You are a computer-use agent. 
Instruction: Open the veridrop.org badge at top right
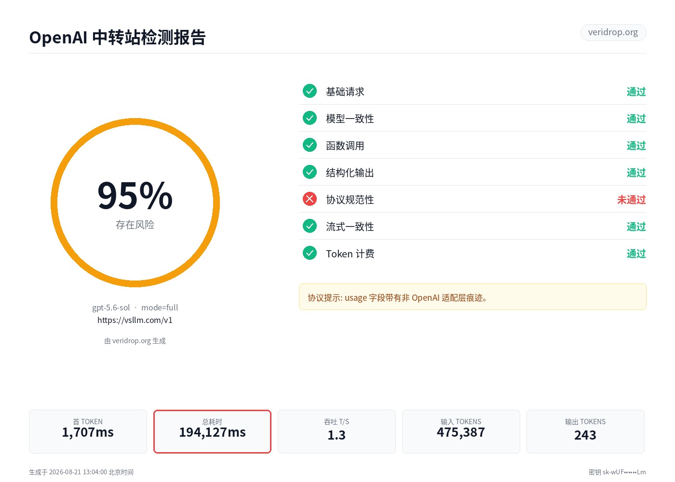click(x=613, y=32)
